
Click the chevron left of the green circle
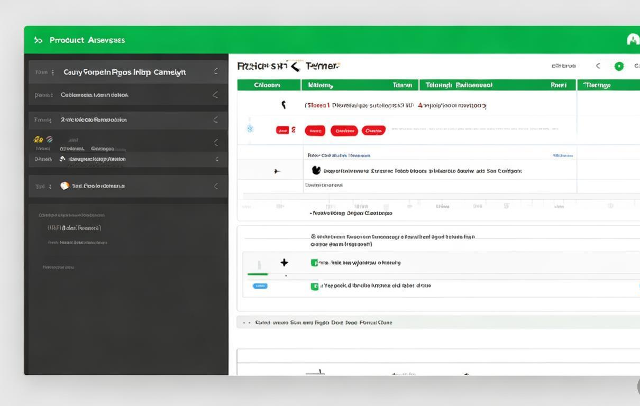coord(598,66)
